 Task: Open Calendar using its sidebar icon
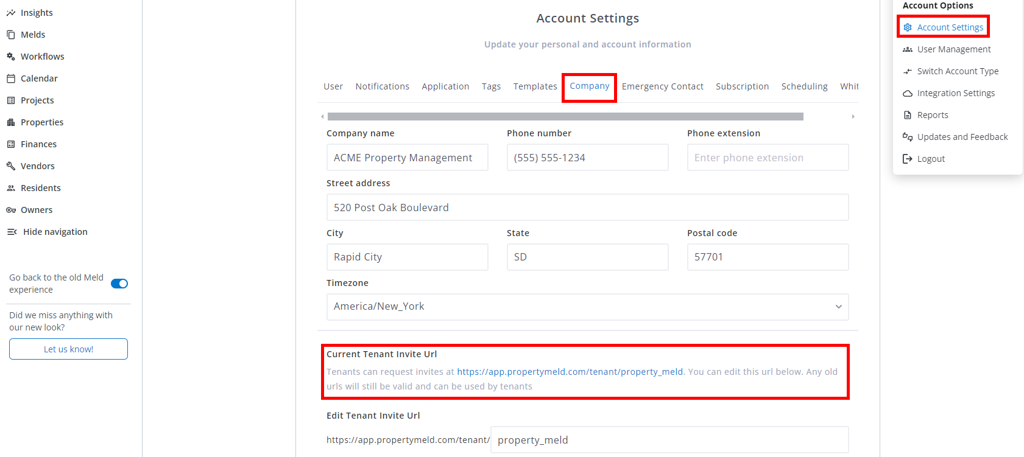(x=11, y=78)
